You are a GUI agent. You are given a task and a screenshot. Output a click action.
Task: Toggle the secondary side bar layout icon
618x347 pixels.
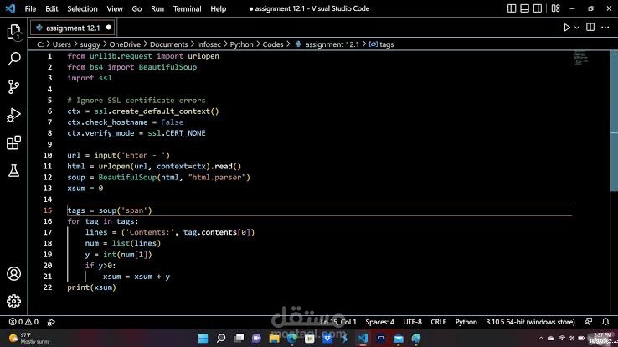[538, 8]
